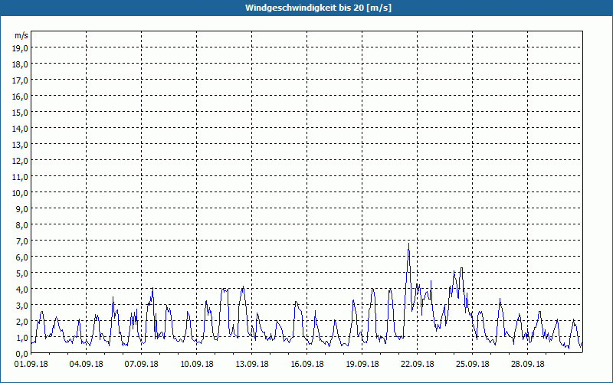Click the y-axis value 11,0
Screen dimensions: 613x383
[x=21, y=177]
